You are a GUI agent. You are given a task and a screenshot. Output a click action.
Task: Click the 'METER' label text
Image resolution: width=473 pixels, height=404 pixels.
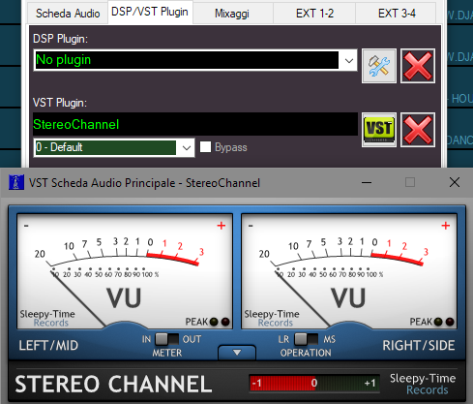167,353
